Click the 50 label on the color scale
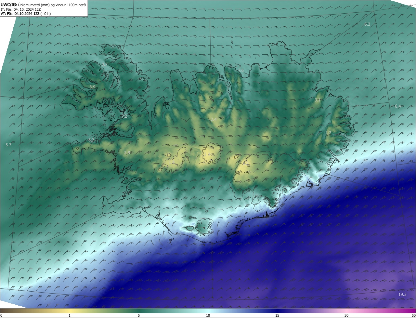 [x=413, y=315]
